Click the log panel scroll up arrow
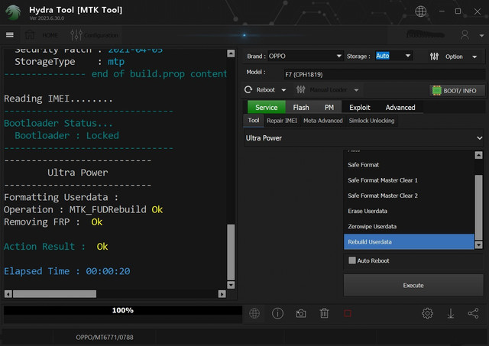 click(x=231, y=53)
